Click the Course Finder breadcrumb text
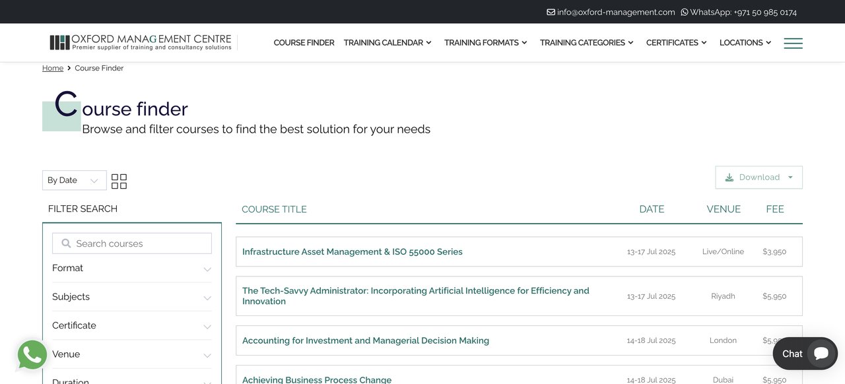The image size is (845, 384). [x=99, y=68]
